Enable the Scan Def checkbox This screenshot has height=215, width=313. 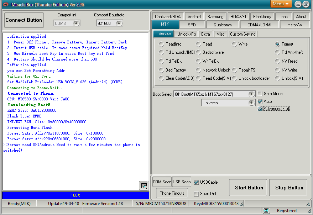tap(196, 194)
